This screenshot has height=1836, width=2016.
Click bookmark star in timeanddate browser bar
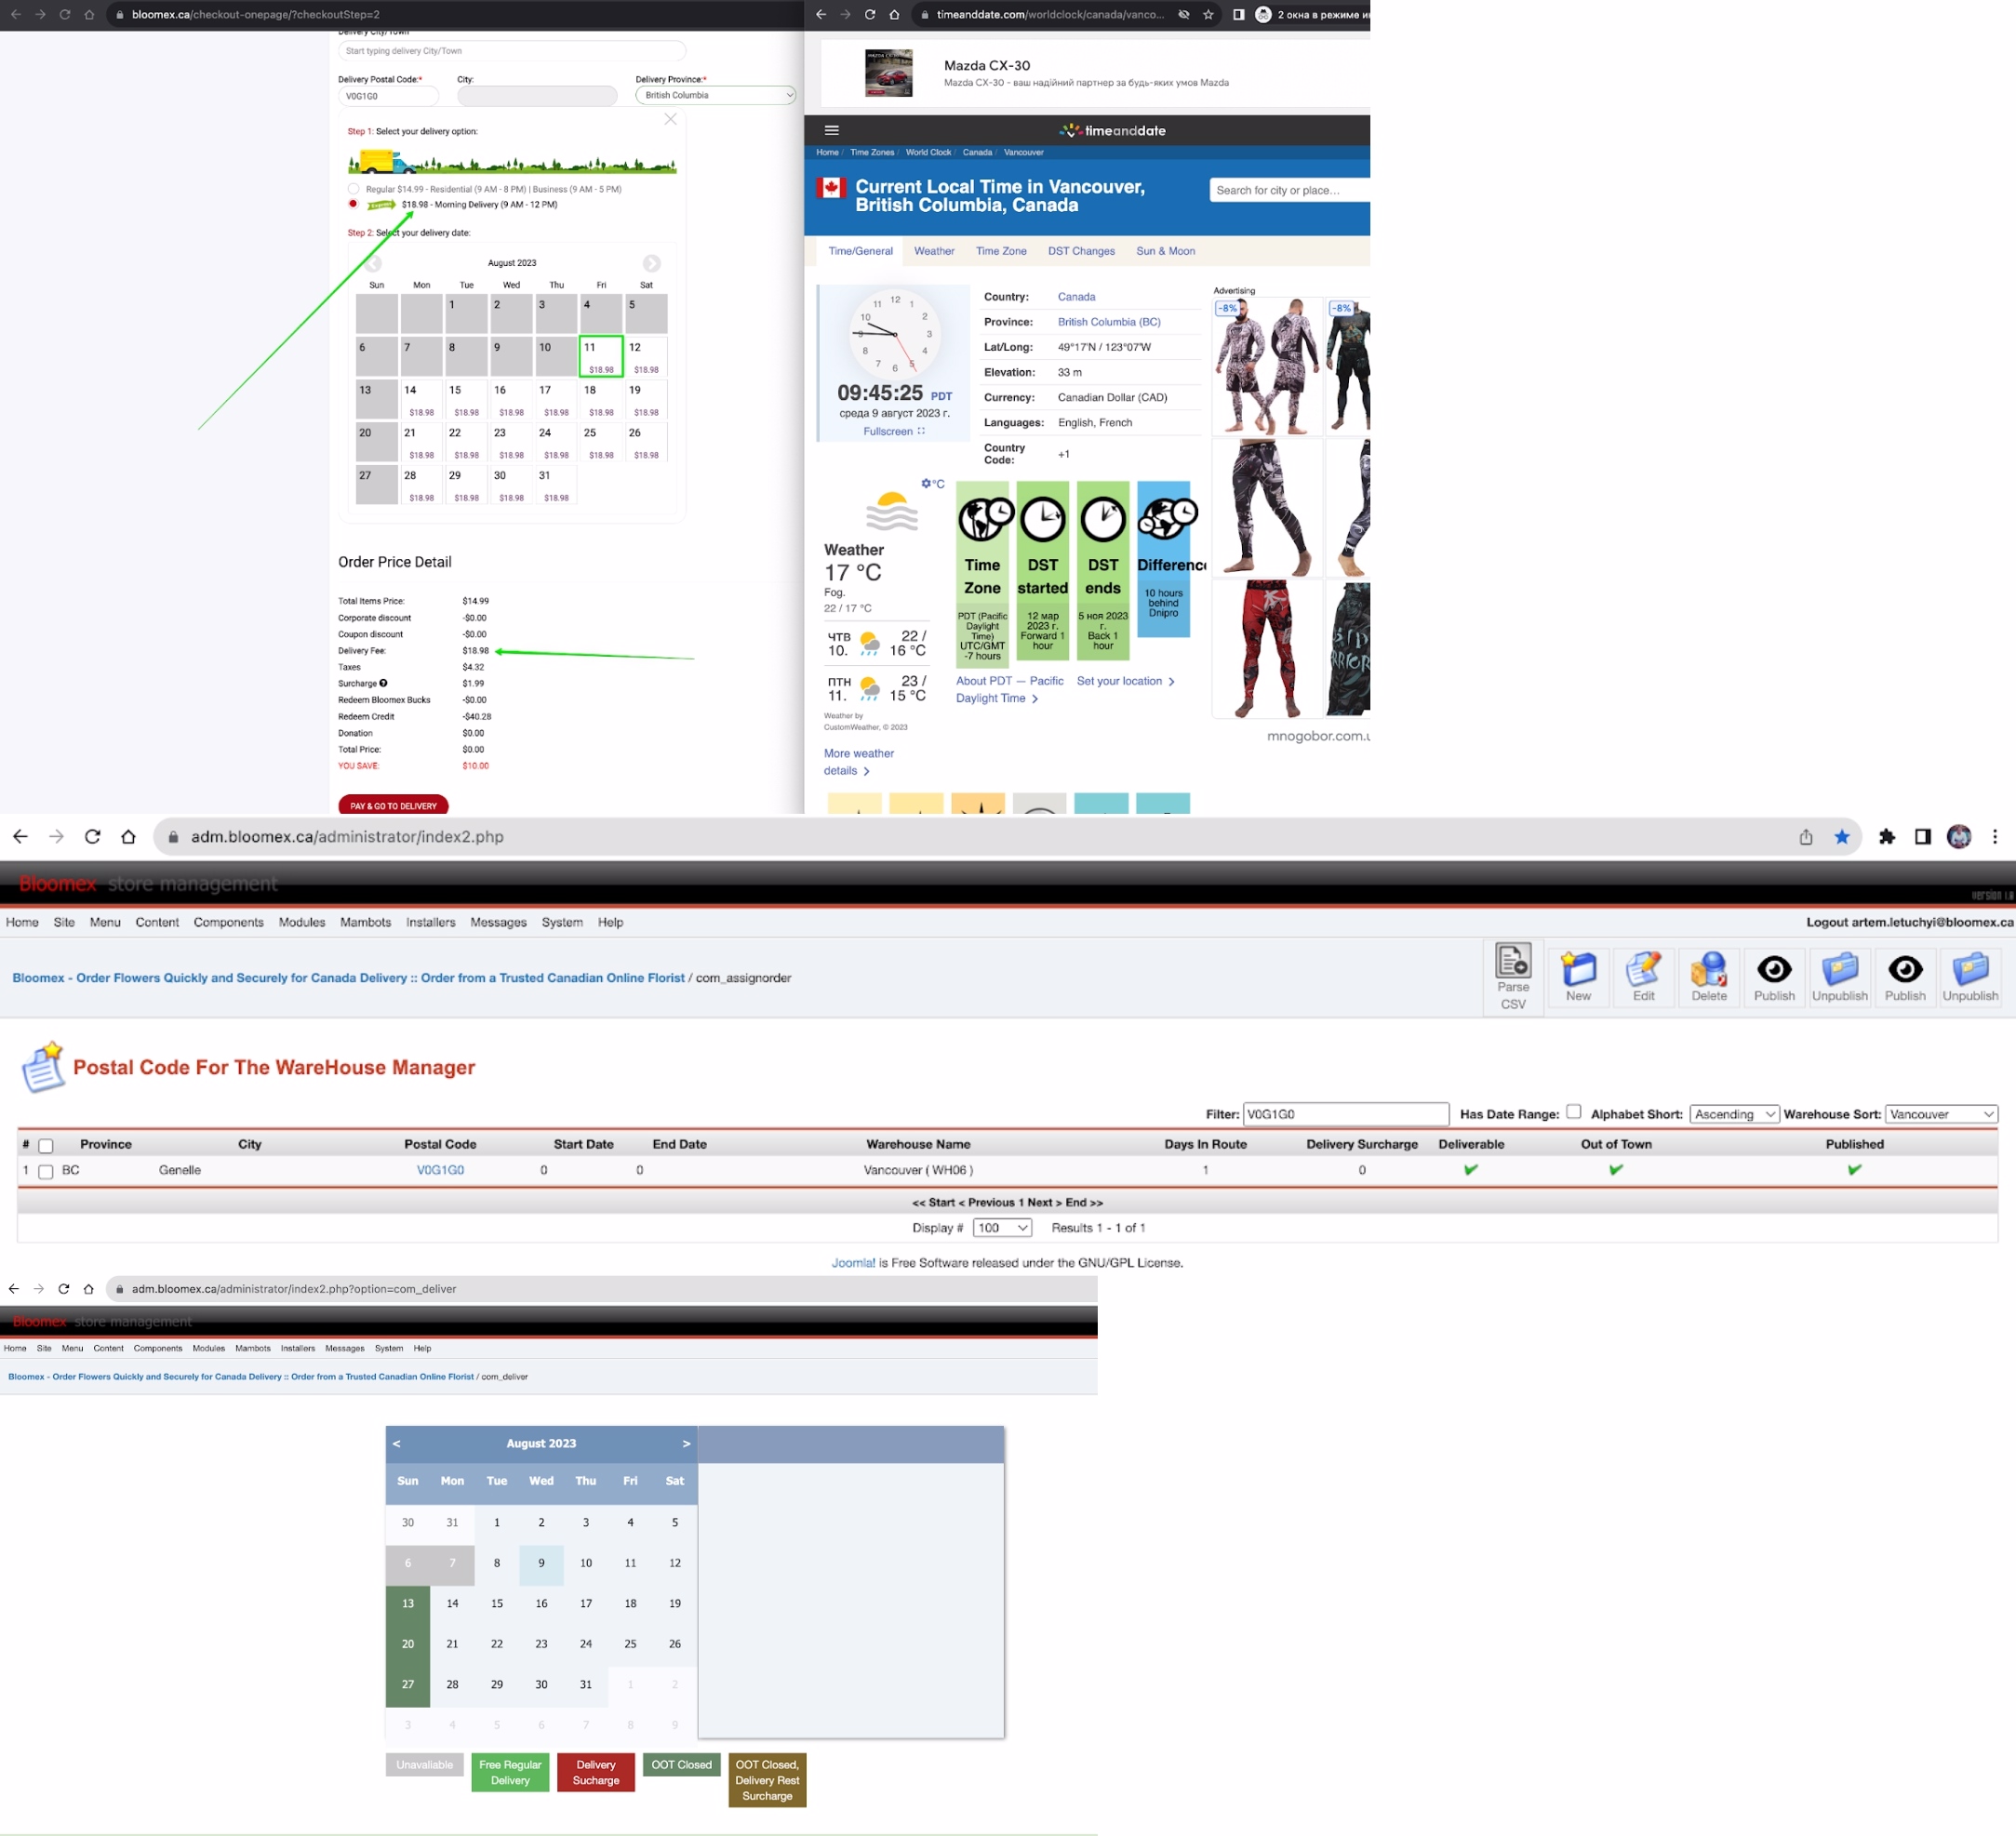pos(1209,15)
